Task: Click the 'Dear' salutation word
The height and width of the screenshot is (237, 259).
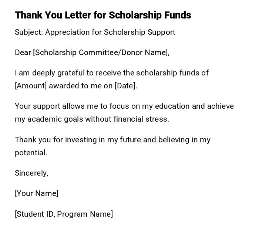Action: pyautogui.click(x=23, y=53)
